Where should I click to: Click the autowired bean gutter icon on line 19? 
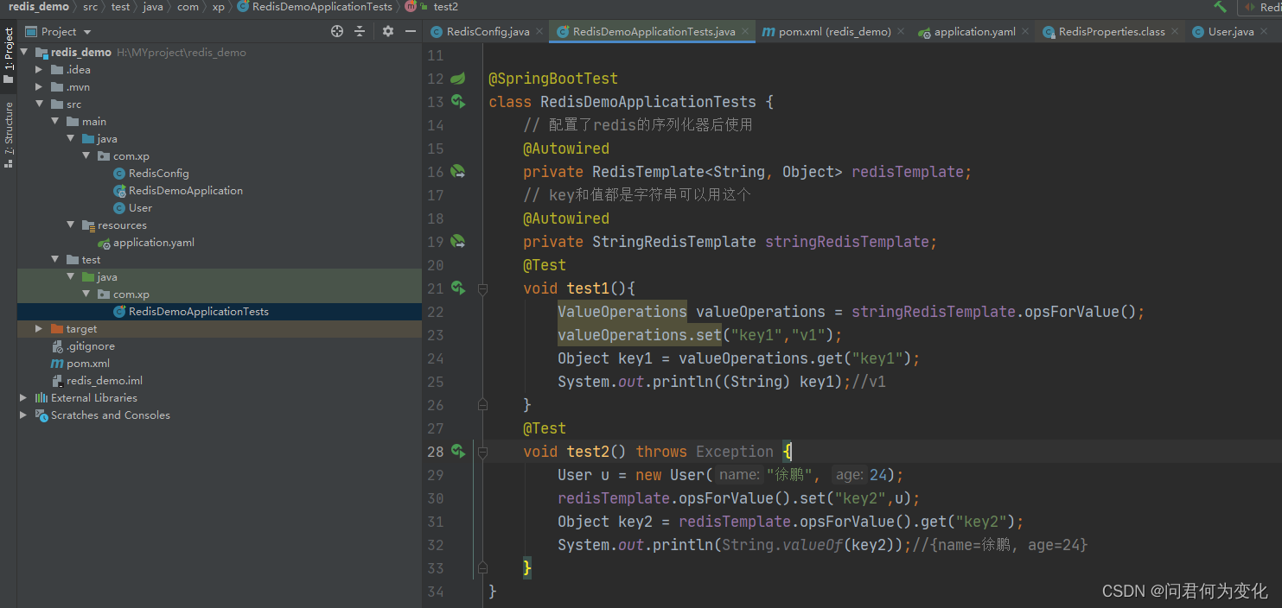coord(458,242)
